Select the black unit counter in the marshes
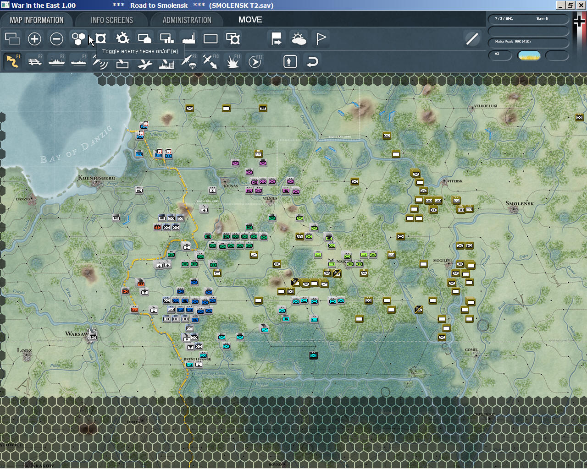Viewport: 587px width, 469px height. tap(313, 355)
